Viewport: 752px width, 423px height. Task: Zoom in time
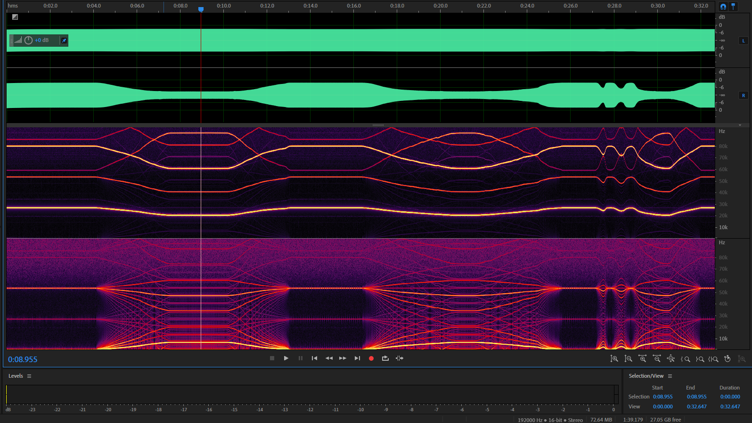pos(643,359)
